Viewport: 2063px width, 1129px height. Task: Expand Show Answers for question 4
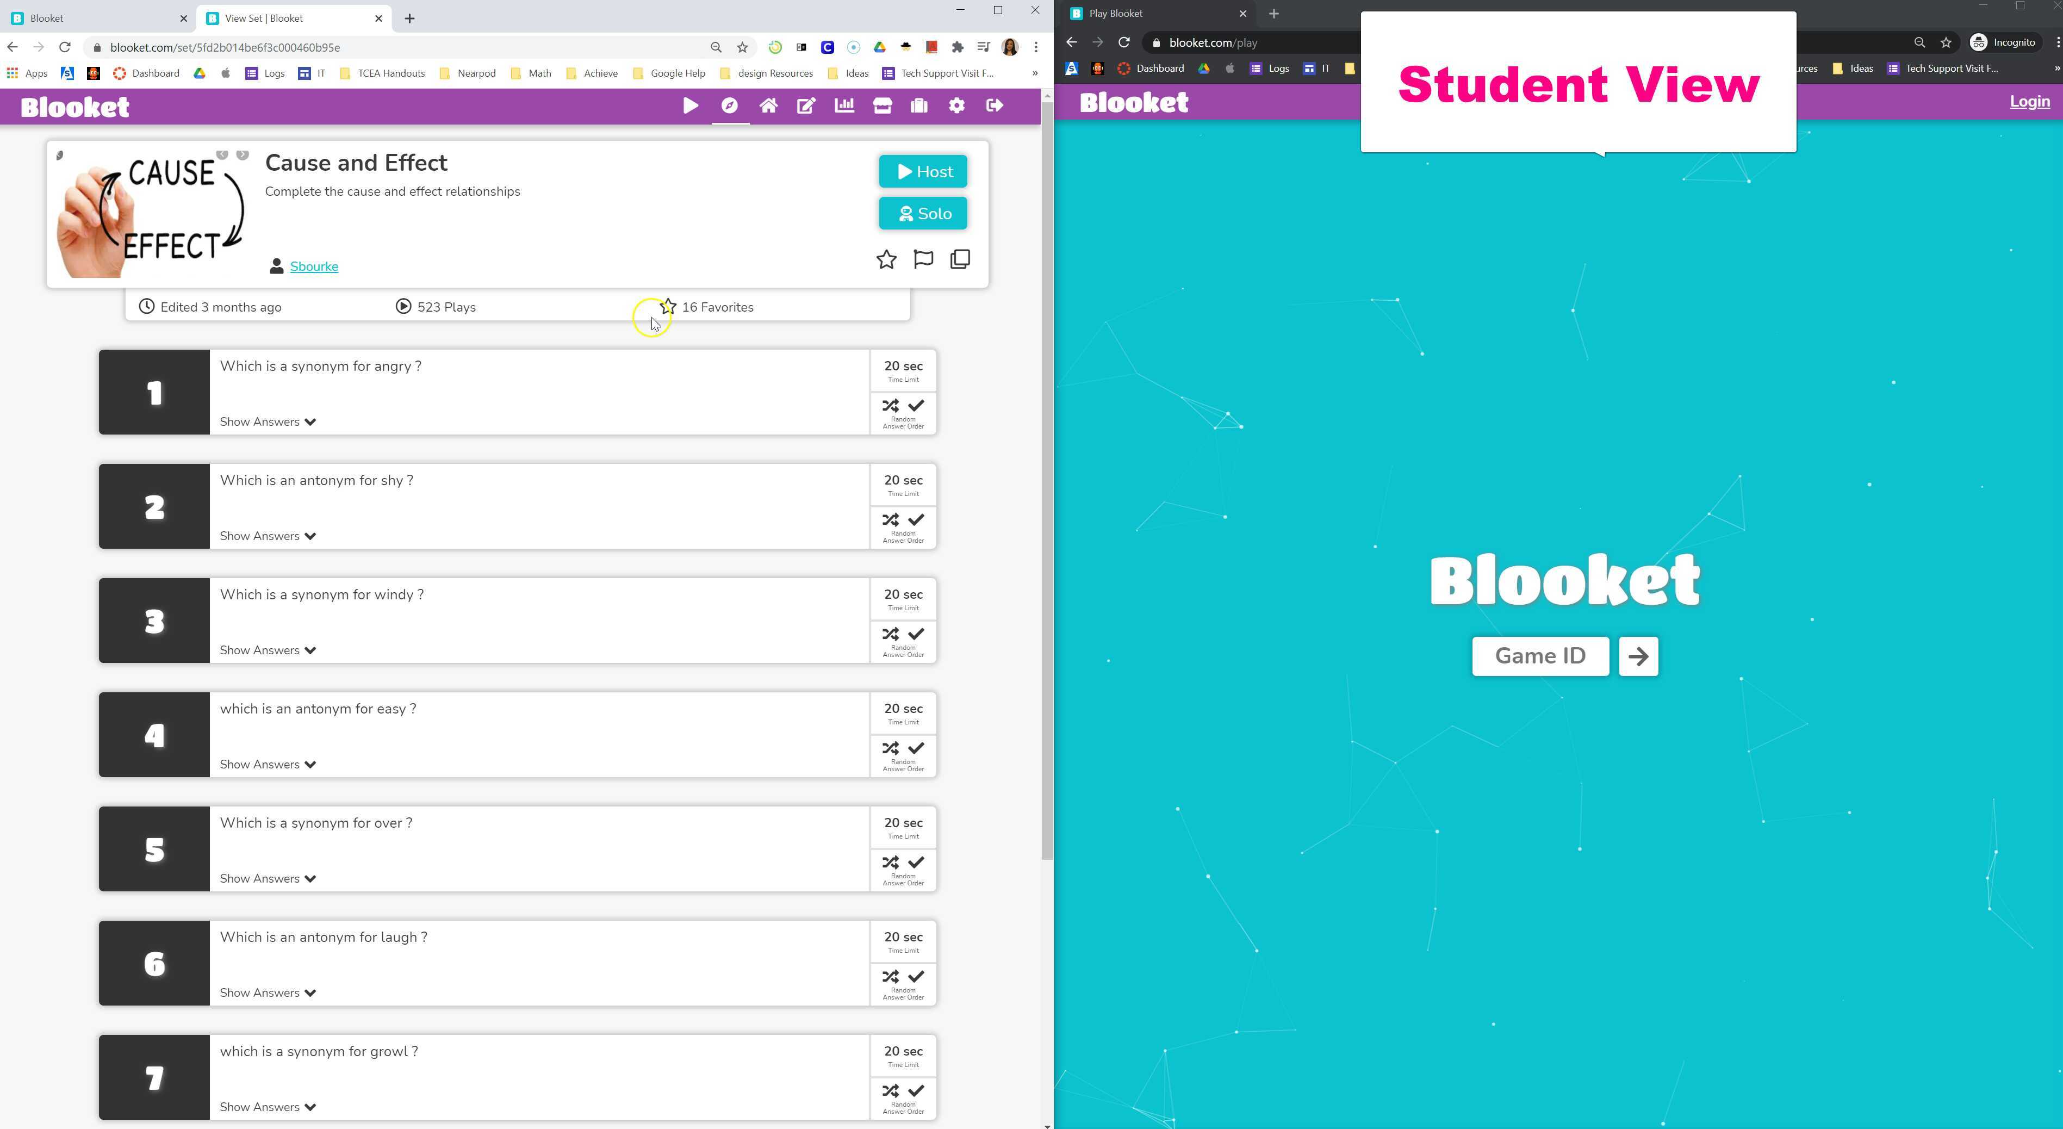pyautogui.click(x=268, y=765)
